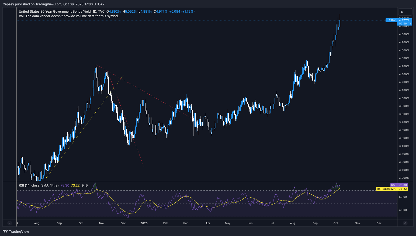Open the % price scale unit selector

[x=405, y=12]
